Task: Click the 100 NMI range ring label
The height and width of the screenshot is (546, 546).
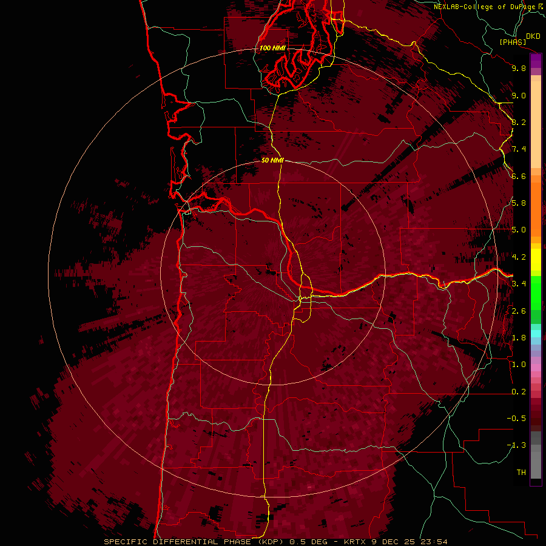Action: coord(272,48)
